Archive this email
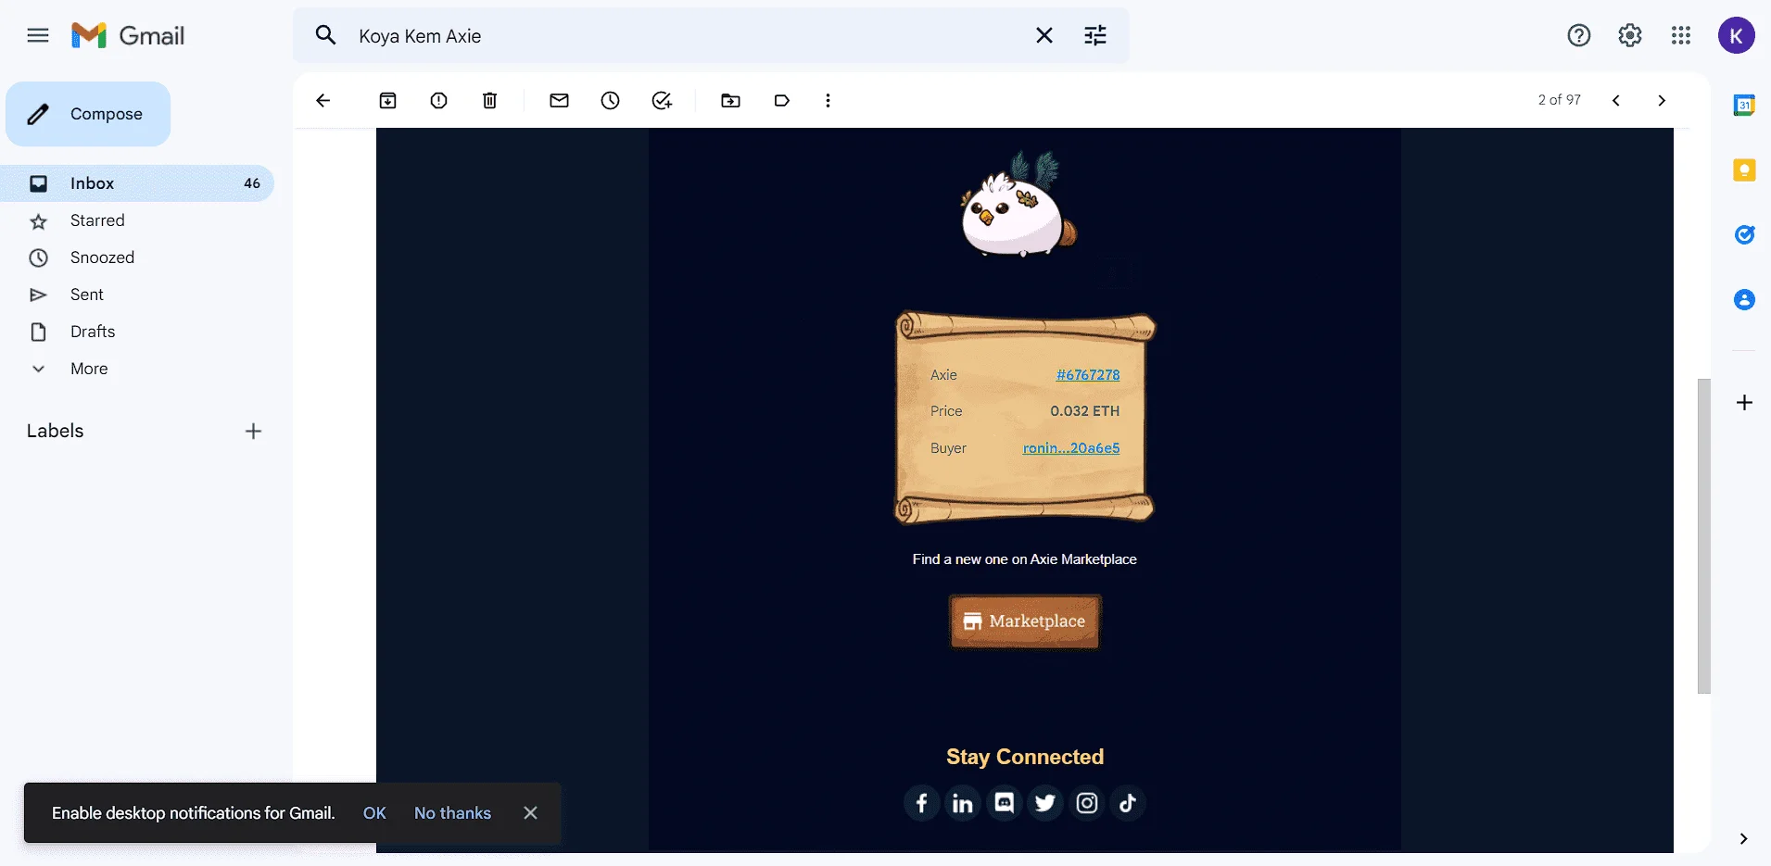This screenshot has width=1771, height=866. pyautogui.click(x=388, y=101)
